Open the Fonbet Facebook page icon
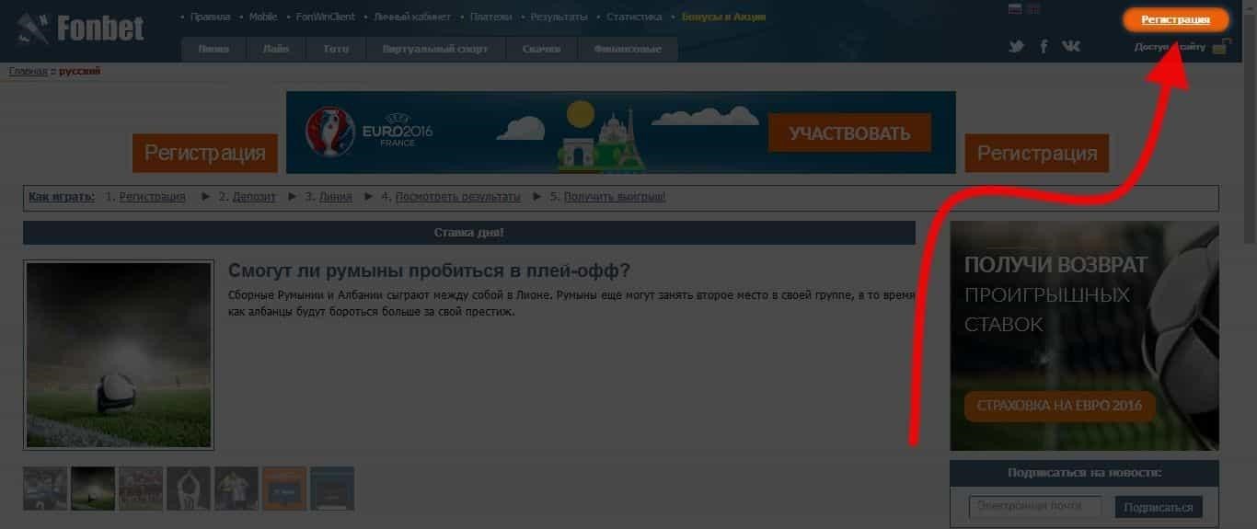 tap(1044, 46)
